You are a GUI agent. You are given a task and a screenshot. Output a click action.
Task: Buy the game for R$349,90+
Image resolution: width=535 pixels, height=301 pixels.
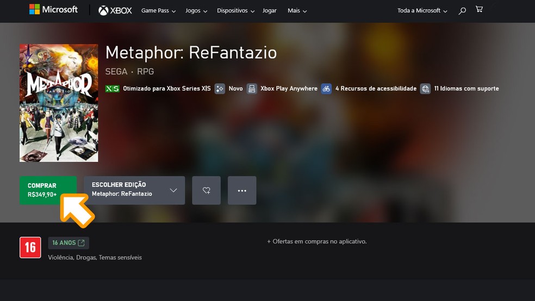pos(48,190)
